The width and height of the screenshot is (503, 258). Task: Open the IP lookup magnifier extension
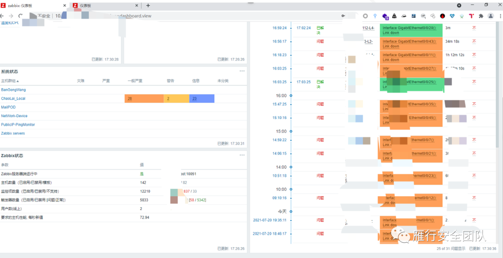point(423,16)
